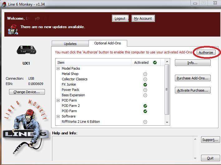Open Info for the selected add-on

(x=193, y=63)
